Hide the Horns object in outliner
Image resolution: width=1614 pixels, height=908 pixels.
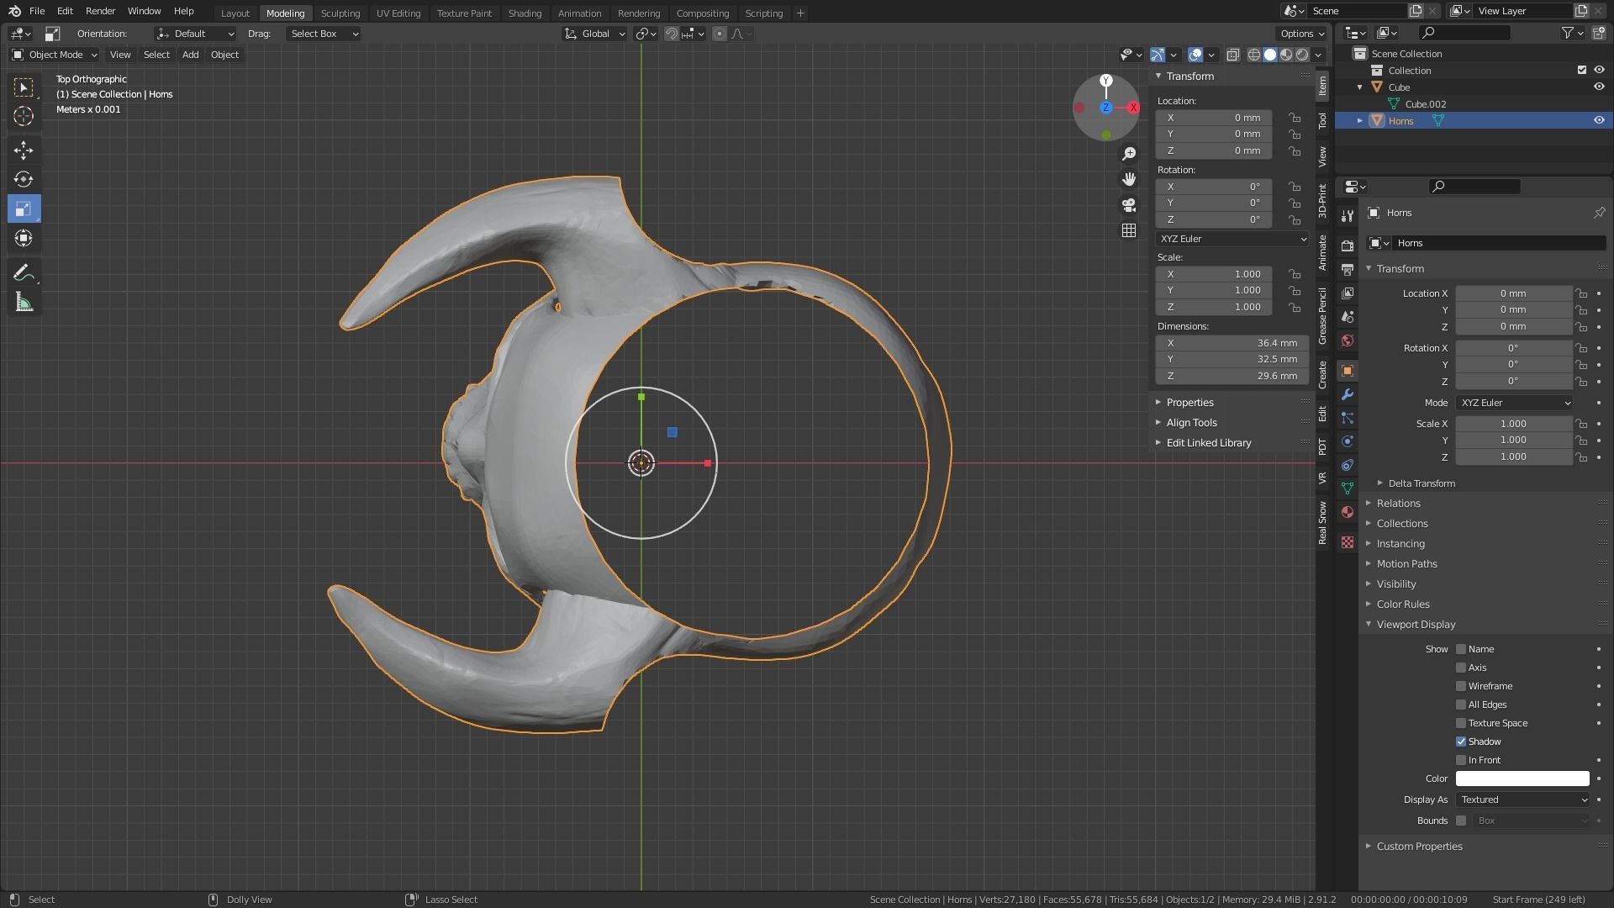(x=1599, y=121)
